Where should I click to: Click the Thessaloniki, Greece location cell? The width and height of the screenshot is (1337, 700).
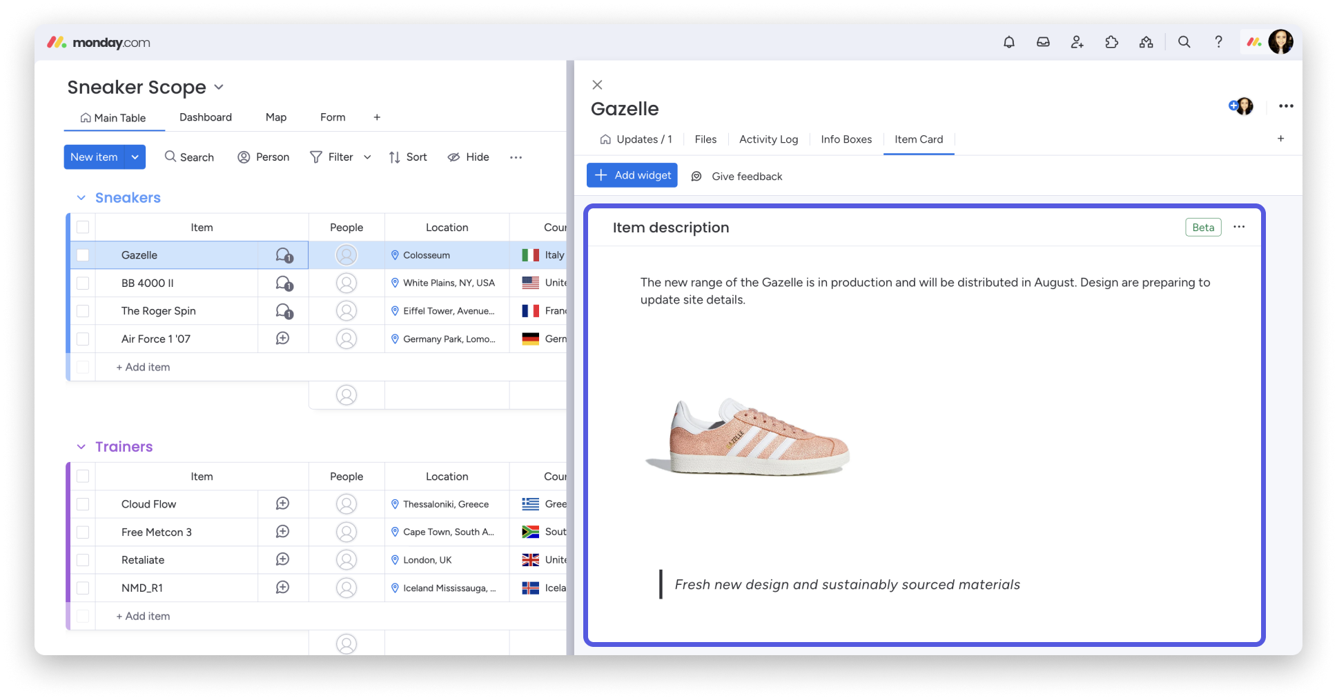tap(447, 504)
